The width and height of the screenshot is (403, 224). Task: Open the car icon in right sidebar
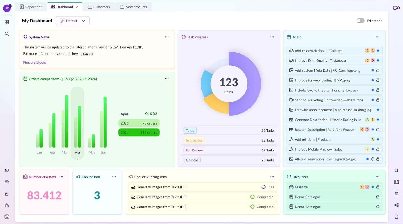tap(396, 193)
